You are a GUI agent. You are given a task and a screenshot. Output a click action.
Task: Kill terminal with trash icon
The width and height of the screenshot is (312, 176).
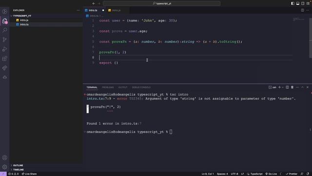[x=292, y=87]
